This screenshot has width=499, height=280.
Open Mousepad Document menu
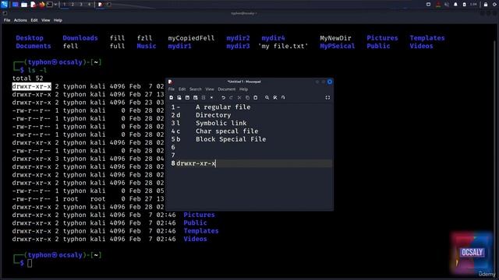227,89
